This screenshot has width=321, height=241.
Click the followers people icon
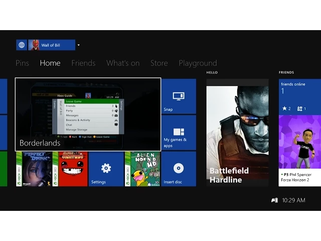[x=299, y=108]
